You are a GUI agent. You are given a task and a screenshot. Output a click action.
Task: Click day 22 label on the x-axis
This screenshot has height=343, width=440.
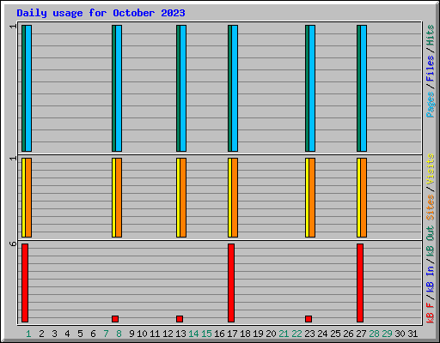(296, 334)
